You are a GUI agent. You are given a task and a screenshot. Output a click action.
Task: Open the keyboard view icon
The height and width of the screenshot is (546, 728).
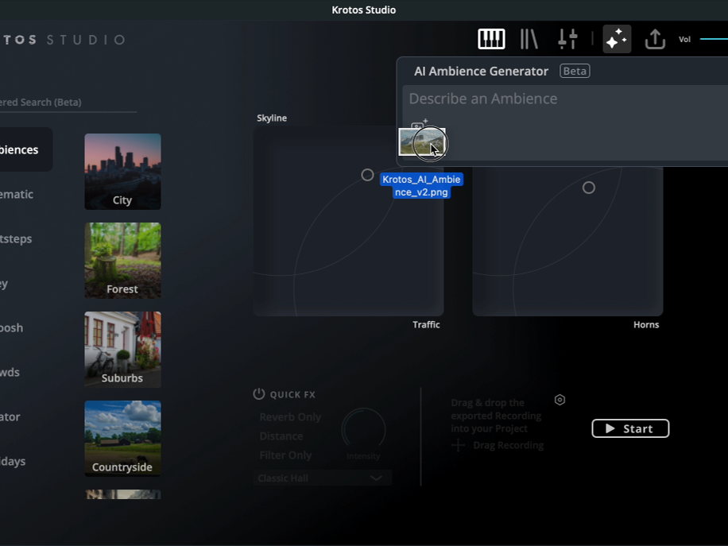[491, 39]
